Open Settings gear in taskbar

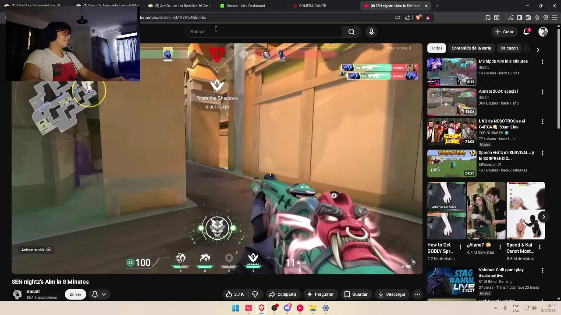326,308
